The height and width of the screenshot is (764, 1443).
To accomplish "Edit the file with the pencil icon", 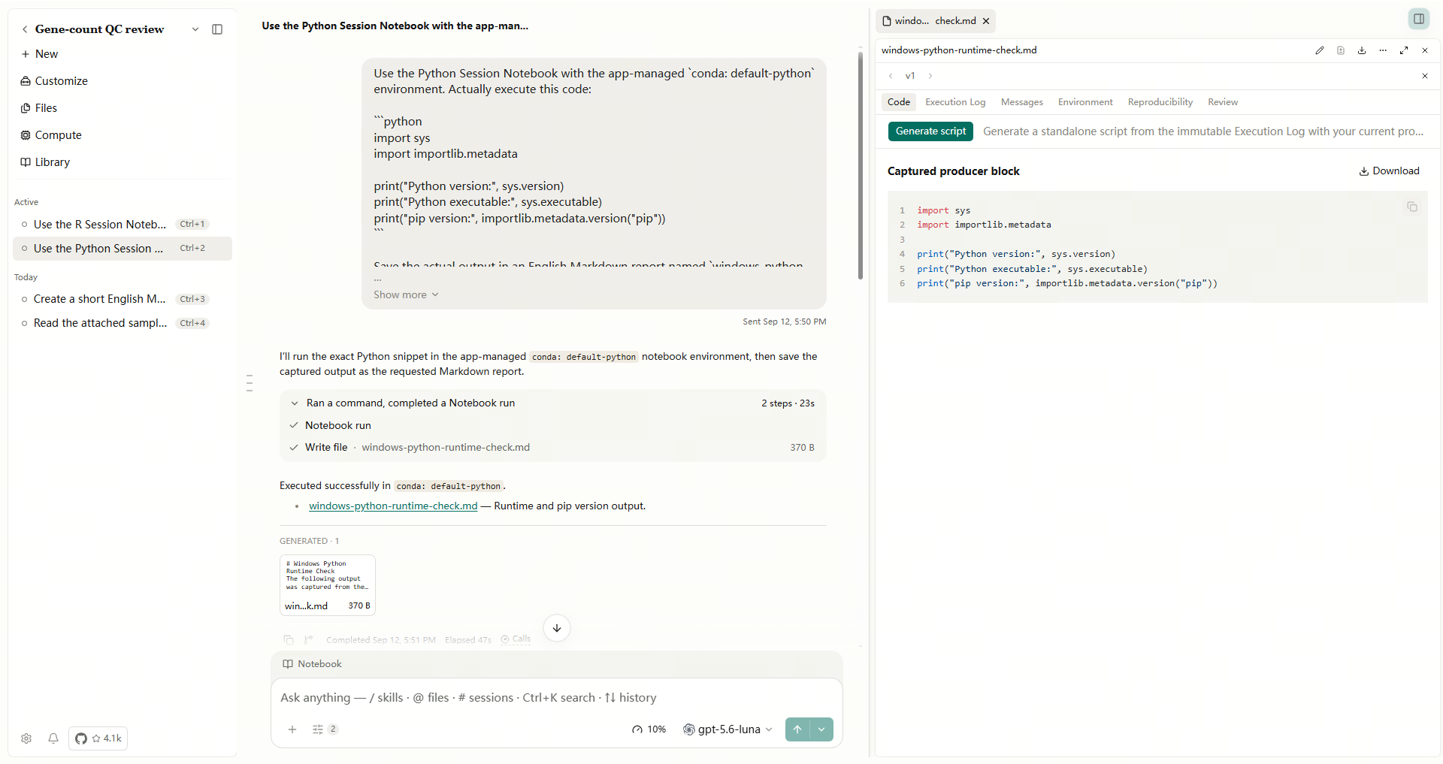I will coord(1320,50).
